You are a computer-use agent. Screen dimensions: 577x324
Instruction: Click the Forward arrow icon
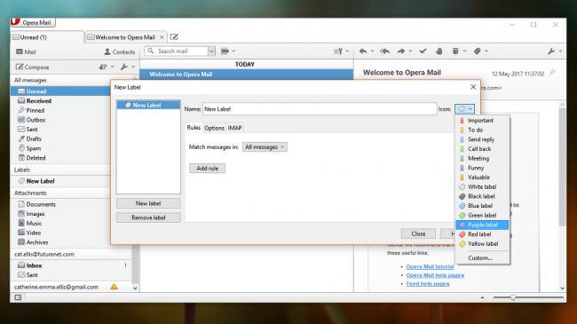[401, 51]
